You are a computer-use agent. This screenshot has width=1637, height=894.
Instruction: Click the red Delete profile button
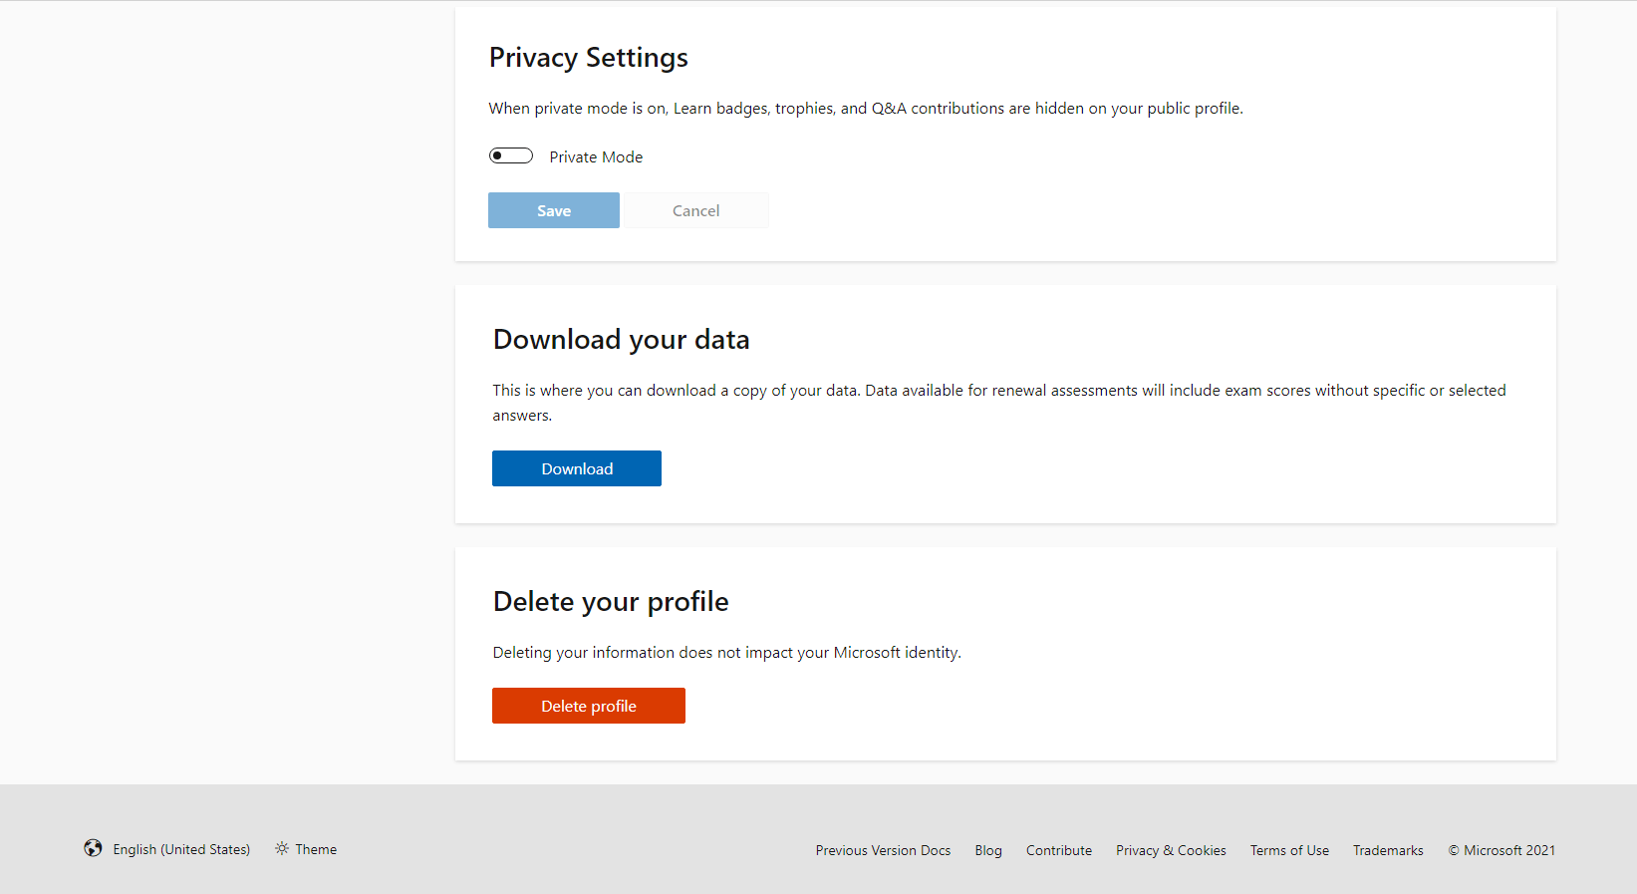coord(589,706)
